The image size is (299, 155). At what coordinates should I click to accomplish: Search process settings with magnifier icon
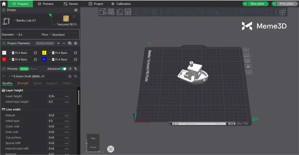[76, 76]
